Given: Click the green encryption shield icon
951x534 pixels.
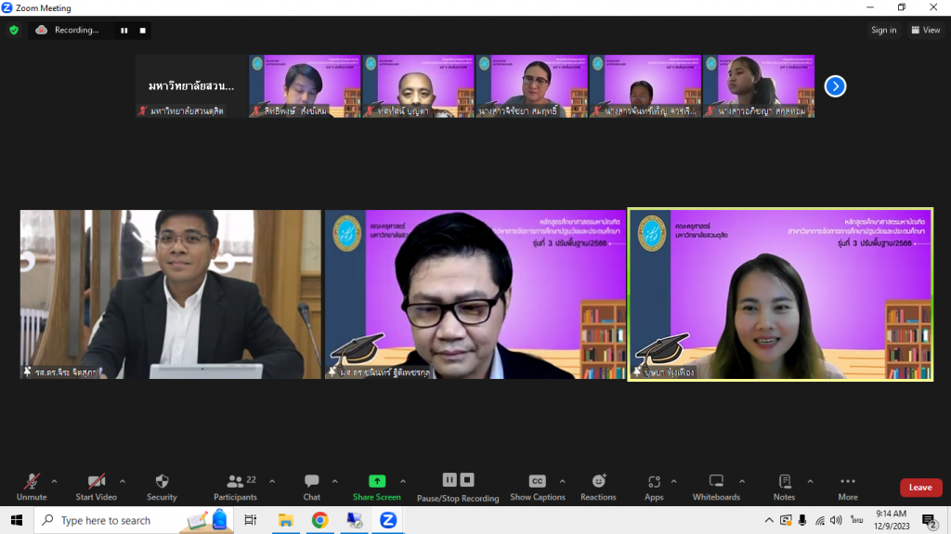Looking at the screenshot, I should [x=14, y=30].
